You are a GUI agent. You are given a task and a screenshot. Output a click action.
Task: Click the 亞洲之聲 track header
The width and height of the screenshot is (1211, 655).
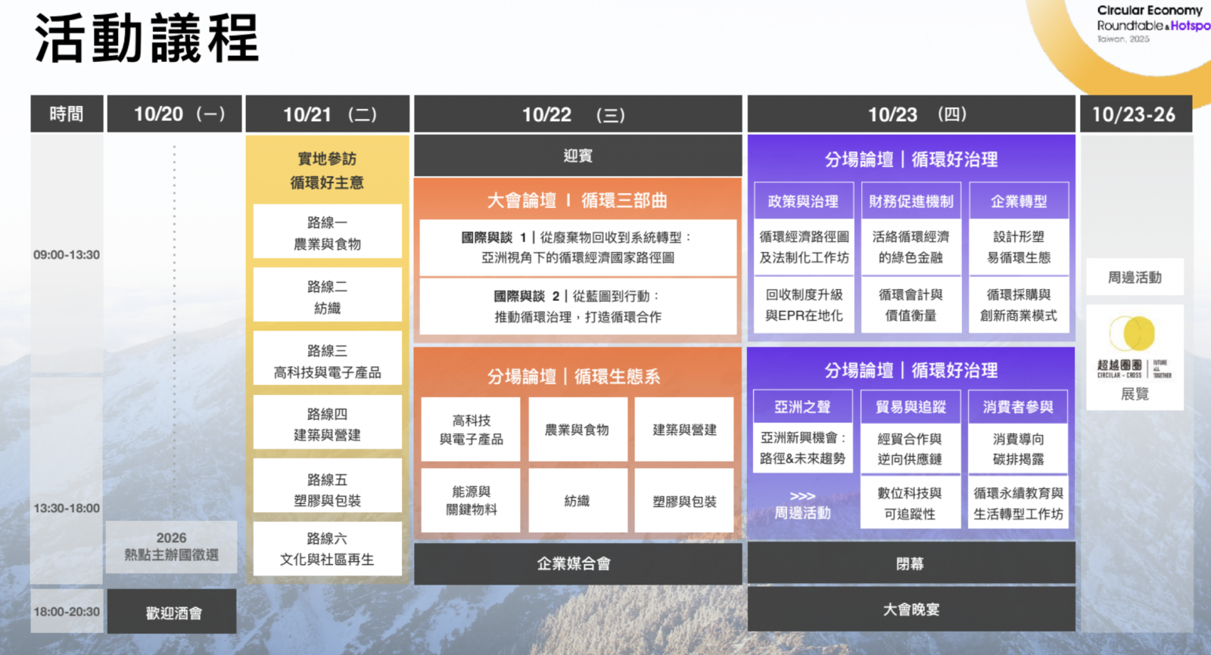pyautogui.click(x=802, y=407)
